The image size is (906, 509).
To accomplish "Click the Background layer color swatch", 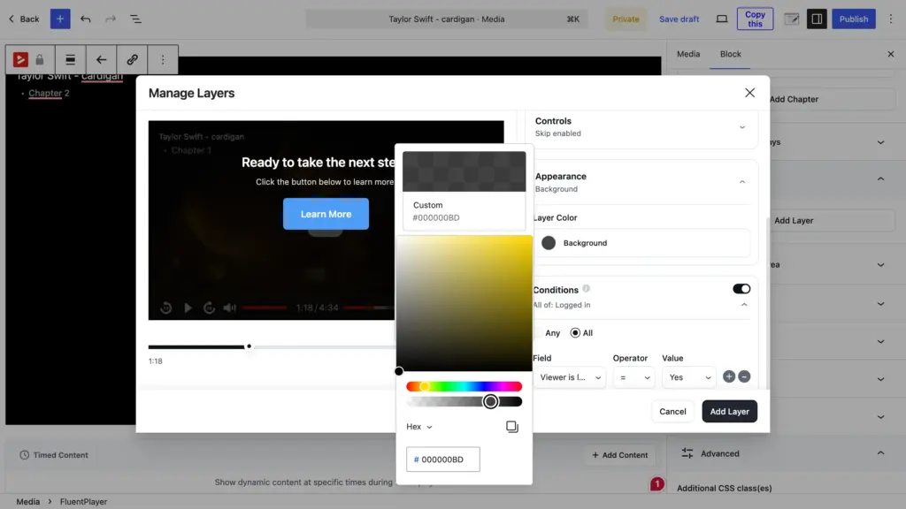I will point(549,243).
